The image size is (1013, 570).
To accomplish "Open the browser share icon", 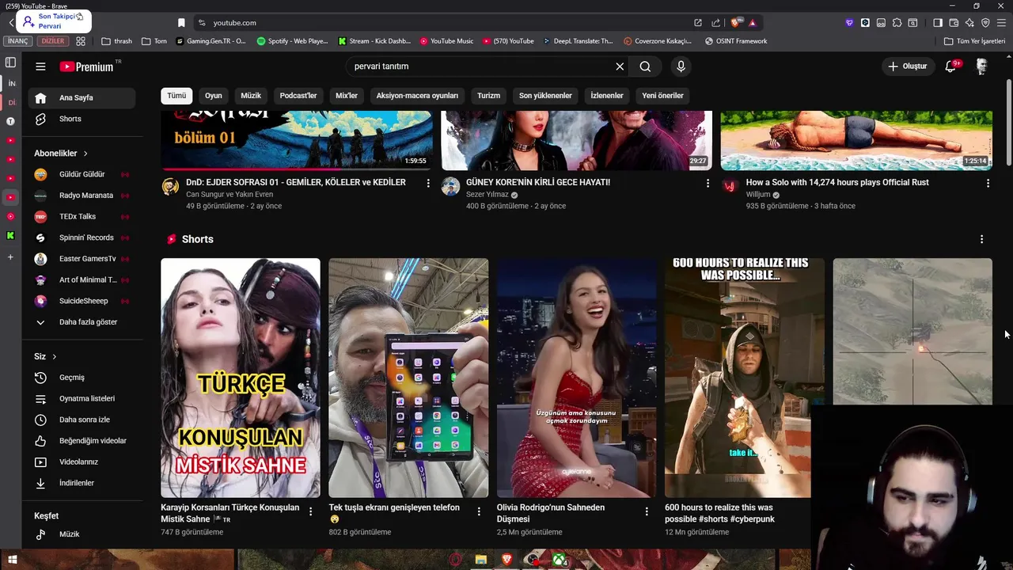I will pos(716,23).
